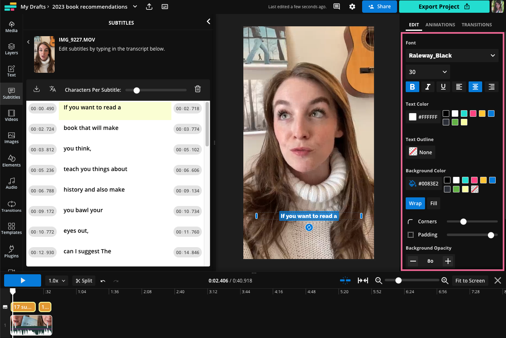The height and width of the screenshot is (338, 506).
Task: Switch to the Animations tab
Action: point(440,25)
